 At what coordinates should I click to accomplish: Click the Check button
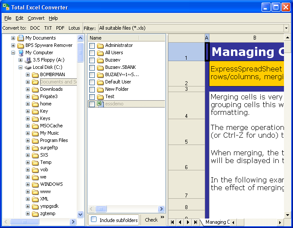[x=151, y=220]
